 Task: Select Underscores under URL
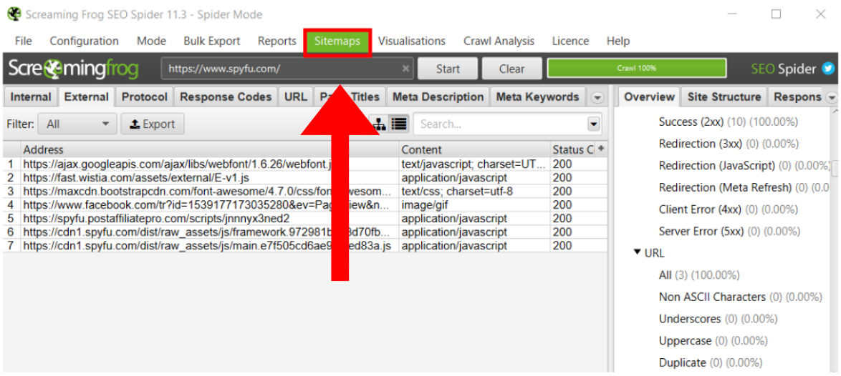click(x=718, y=320)
